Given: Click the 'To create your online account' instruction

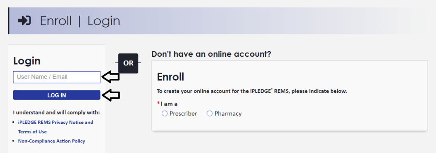Looking at the screenshot, I should [x=252, y=91].
